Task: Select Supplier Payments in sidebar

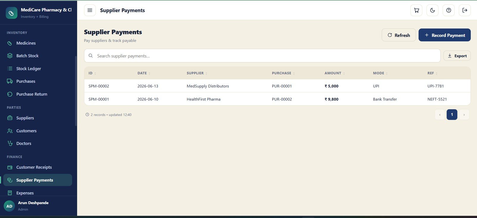Action: tap(38, 180)
